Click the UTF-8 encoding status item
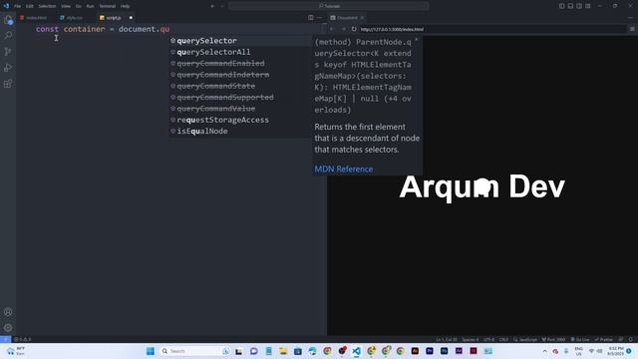 point(489,339)
